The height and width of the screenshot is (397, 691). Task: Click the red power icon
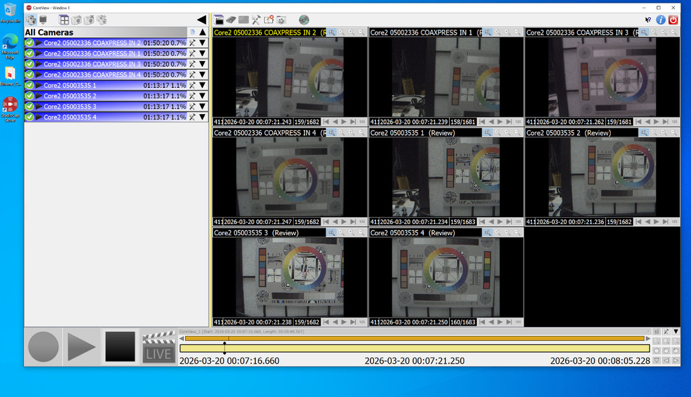673,20
